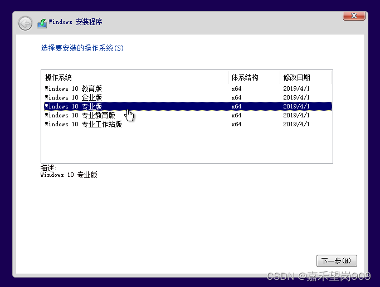Click 2019/4/1 date in 专业教育版 row
This screenshot has width=380, height=287.
296,115
